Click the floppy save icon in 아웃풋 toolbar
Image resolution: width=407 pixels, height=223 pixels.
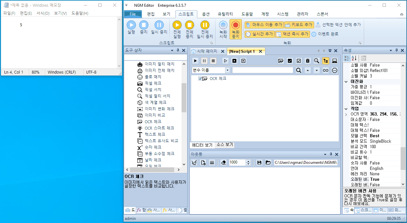[x=259, y=163]
